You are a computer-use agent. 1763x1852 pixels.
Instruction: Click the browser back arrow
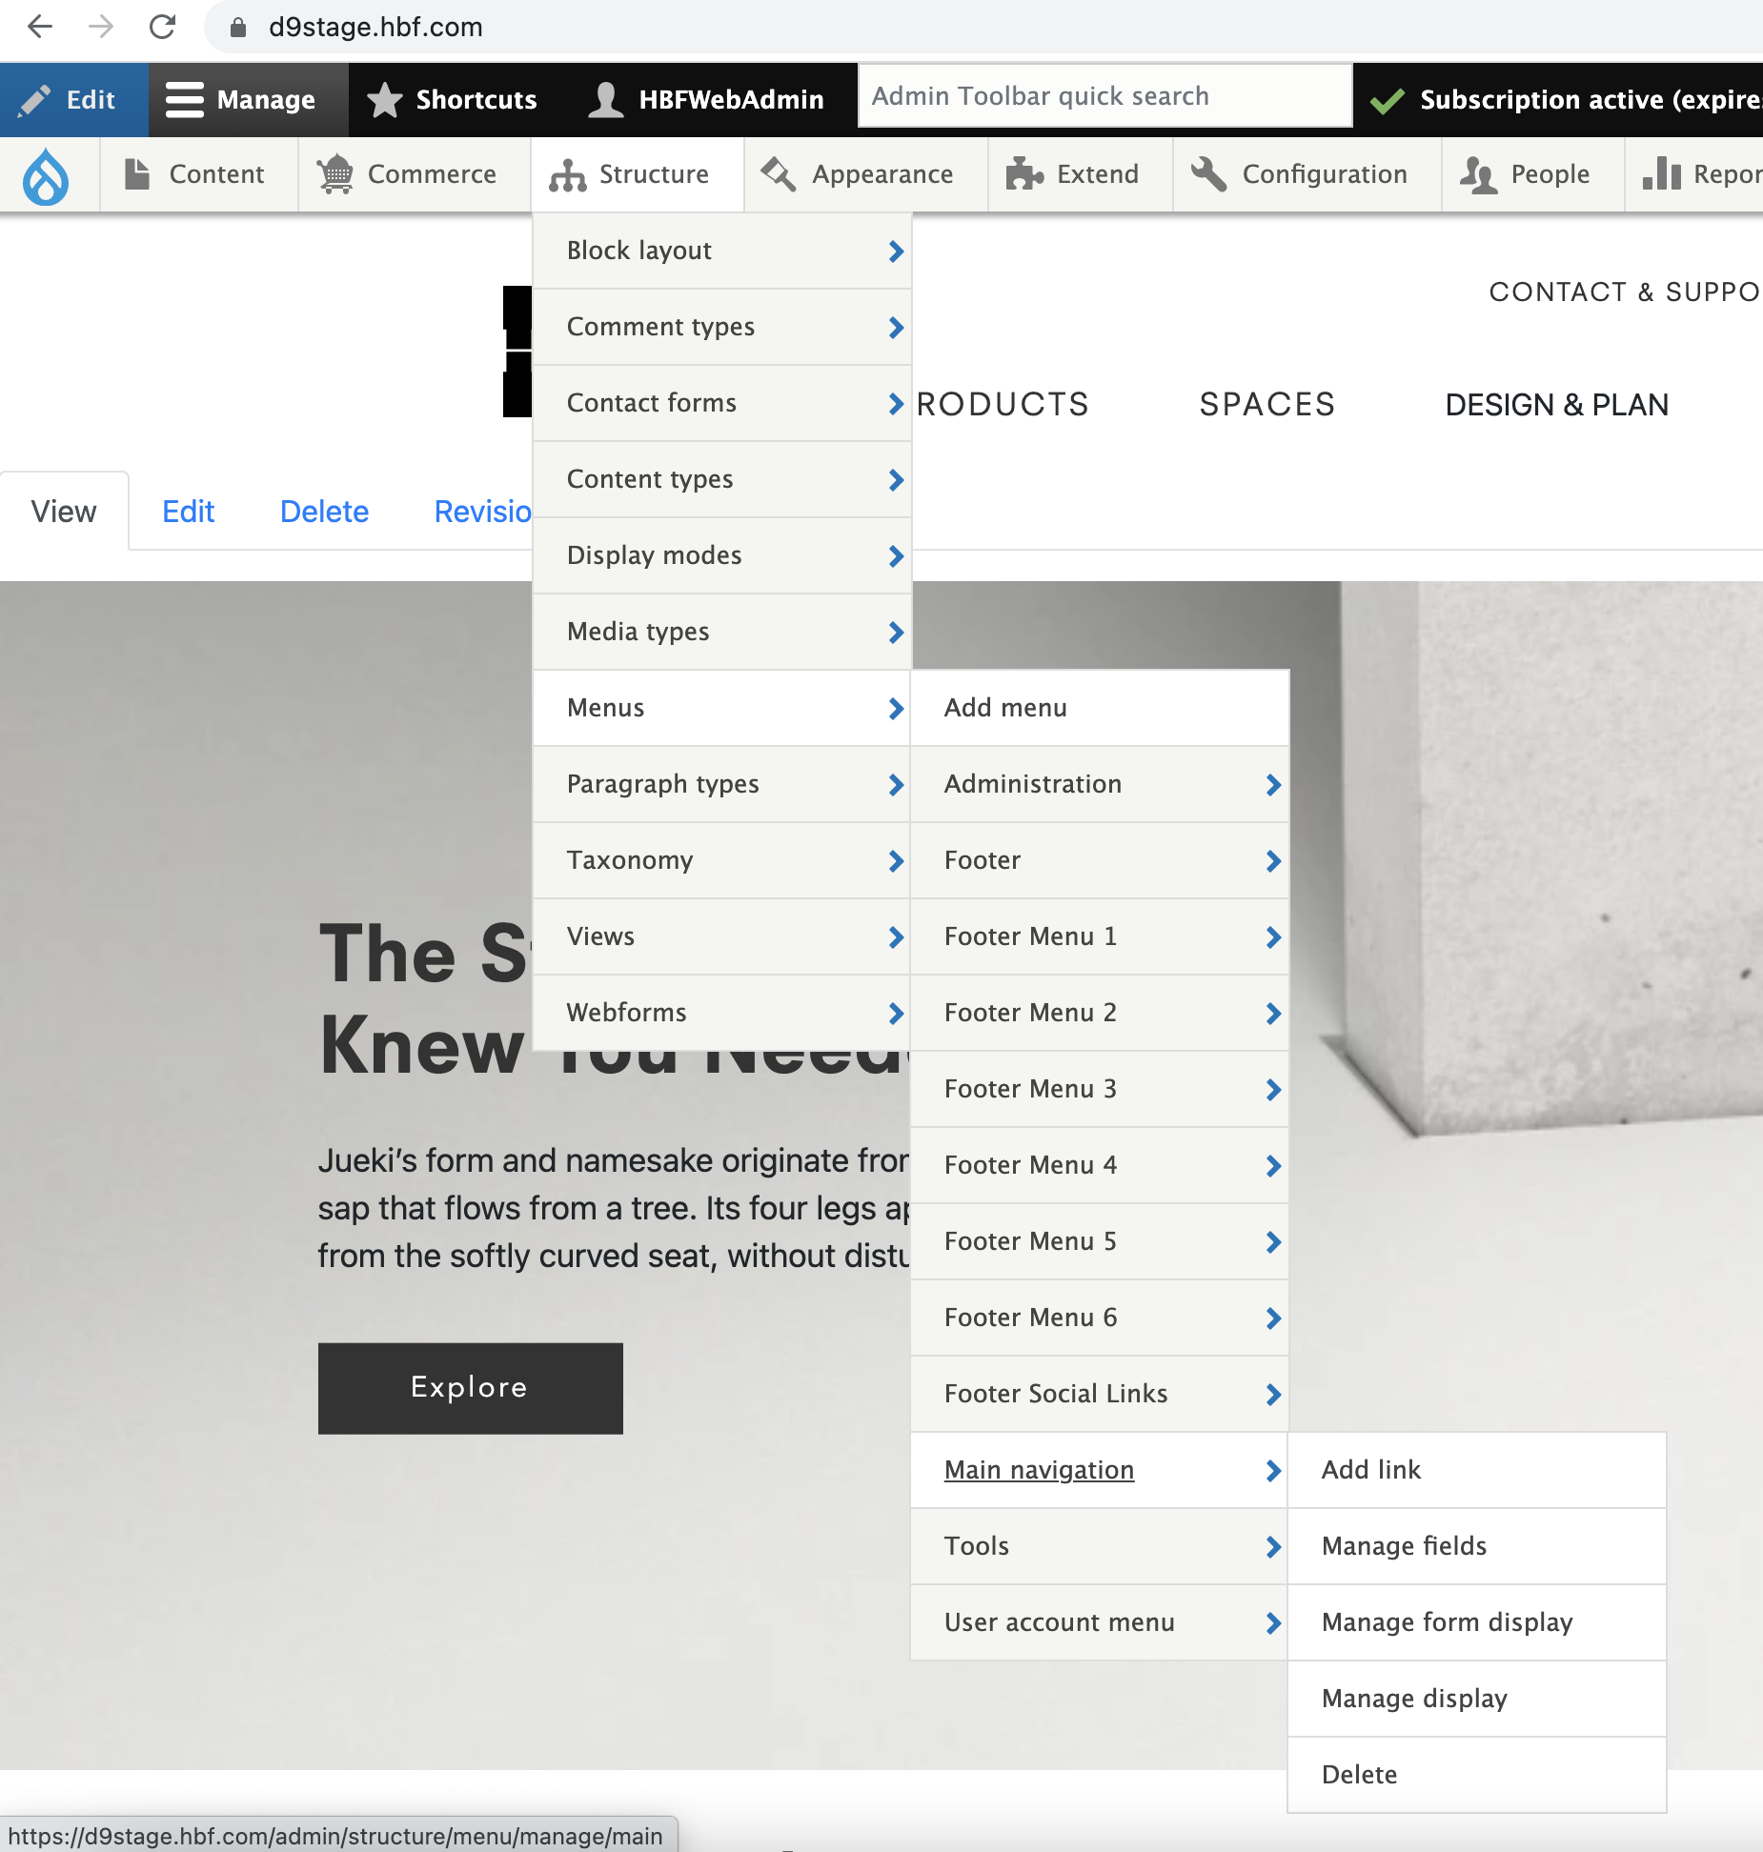[x=40, y=27]
